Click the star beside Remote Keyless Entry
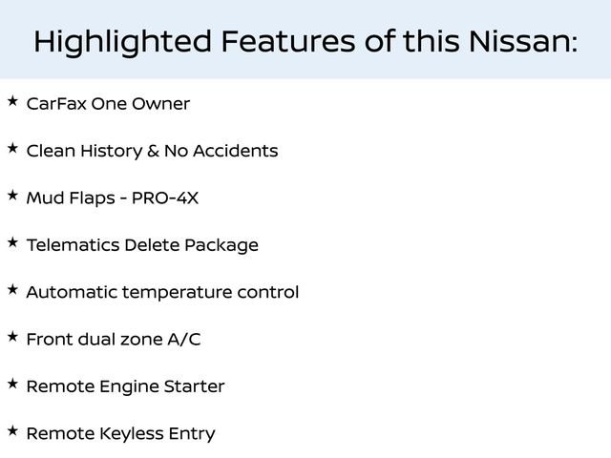This screenshot has height=458, width=611. (x=11, y=431)
